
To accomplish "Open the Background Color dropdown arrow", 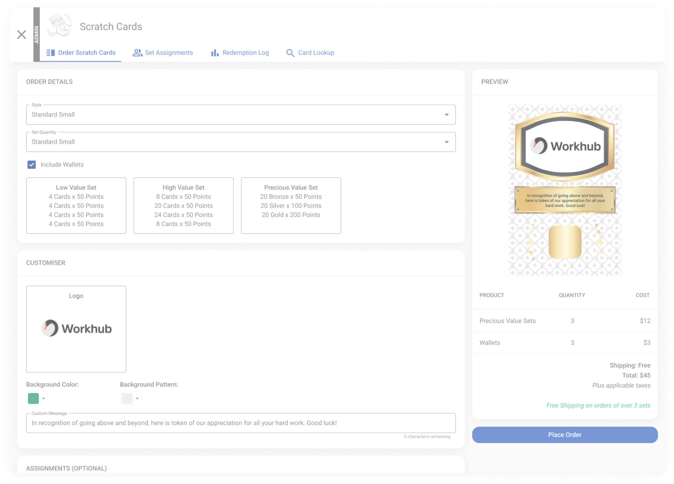I will tap(43, 399).
